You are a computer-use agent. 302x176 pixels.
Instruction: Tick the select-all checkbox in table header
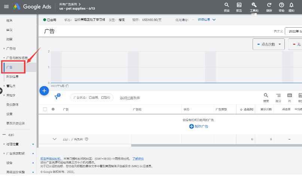point(45,109)
